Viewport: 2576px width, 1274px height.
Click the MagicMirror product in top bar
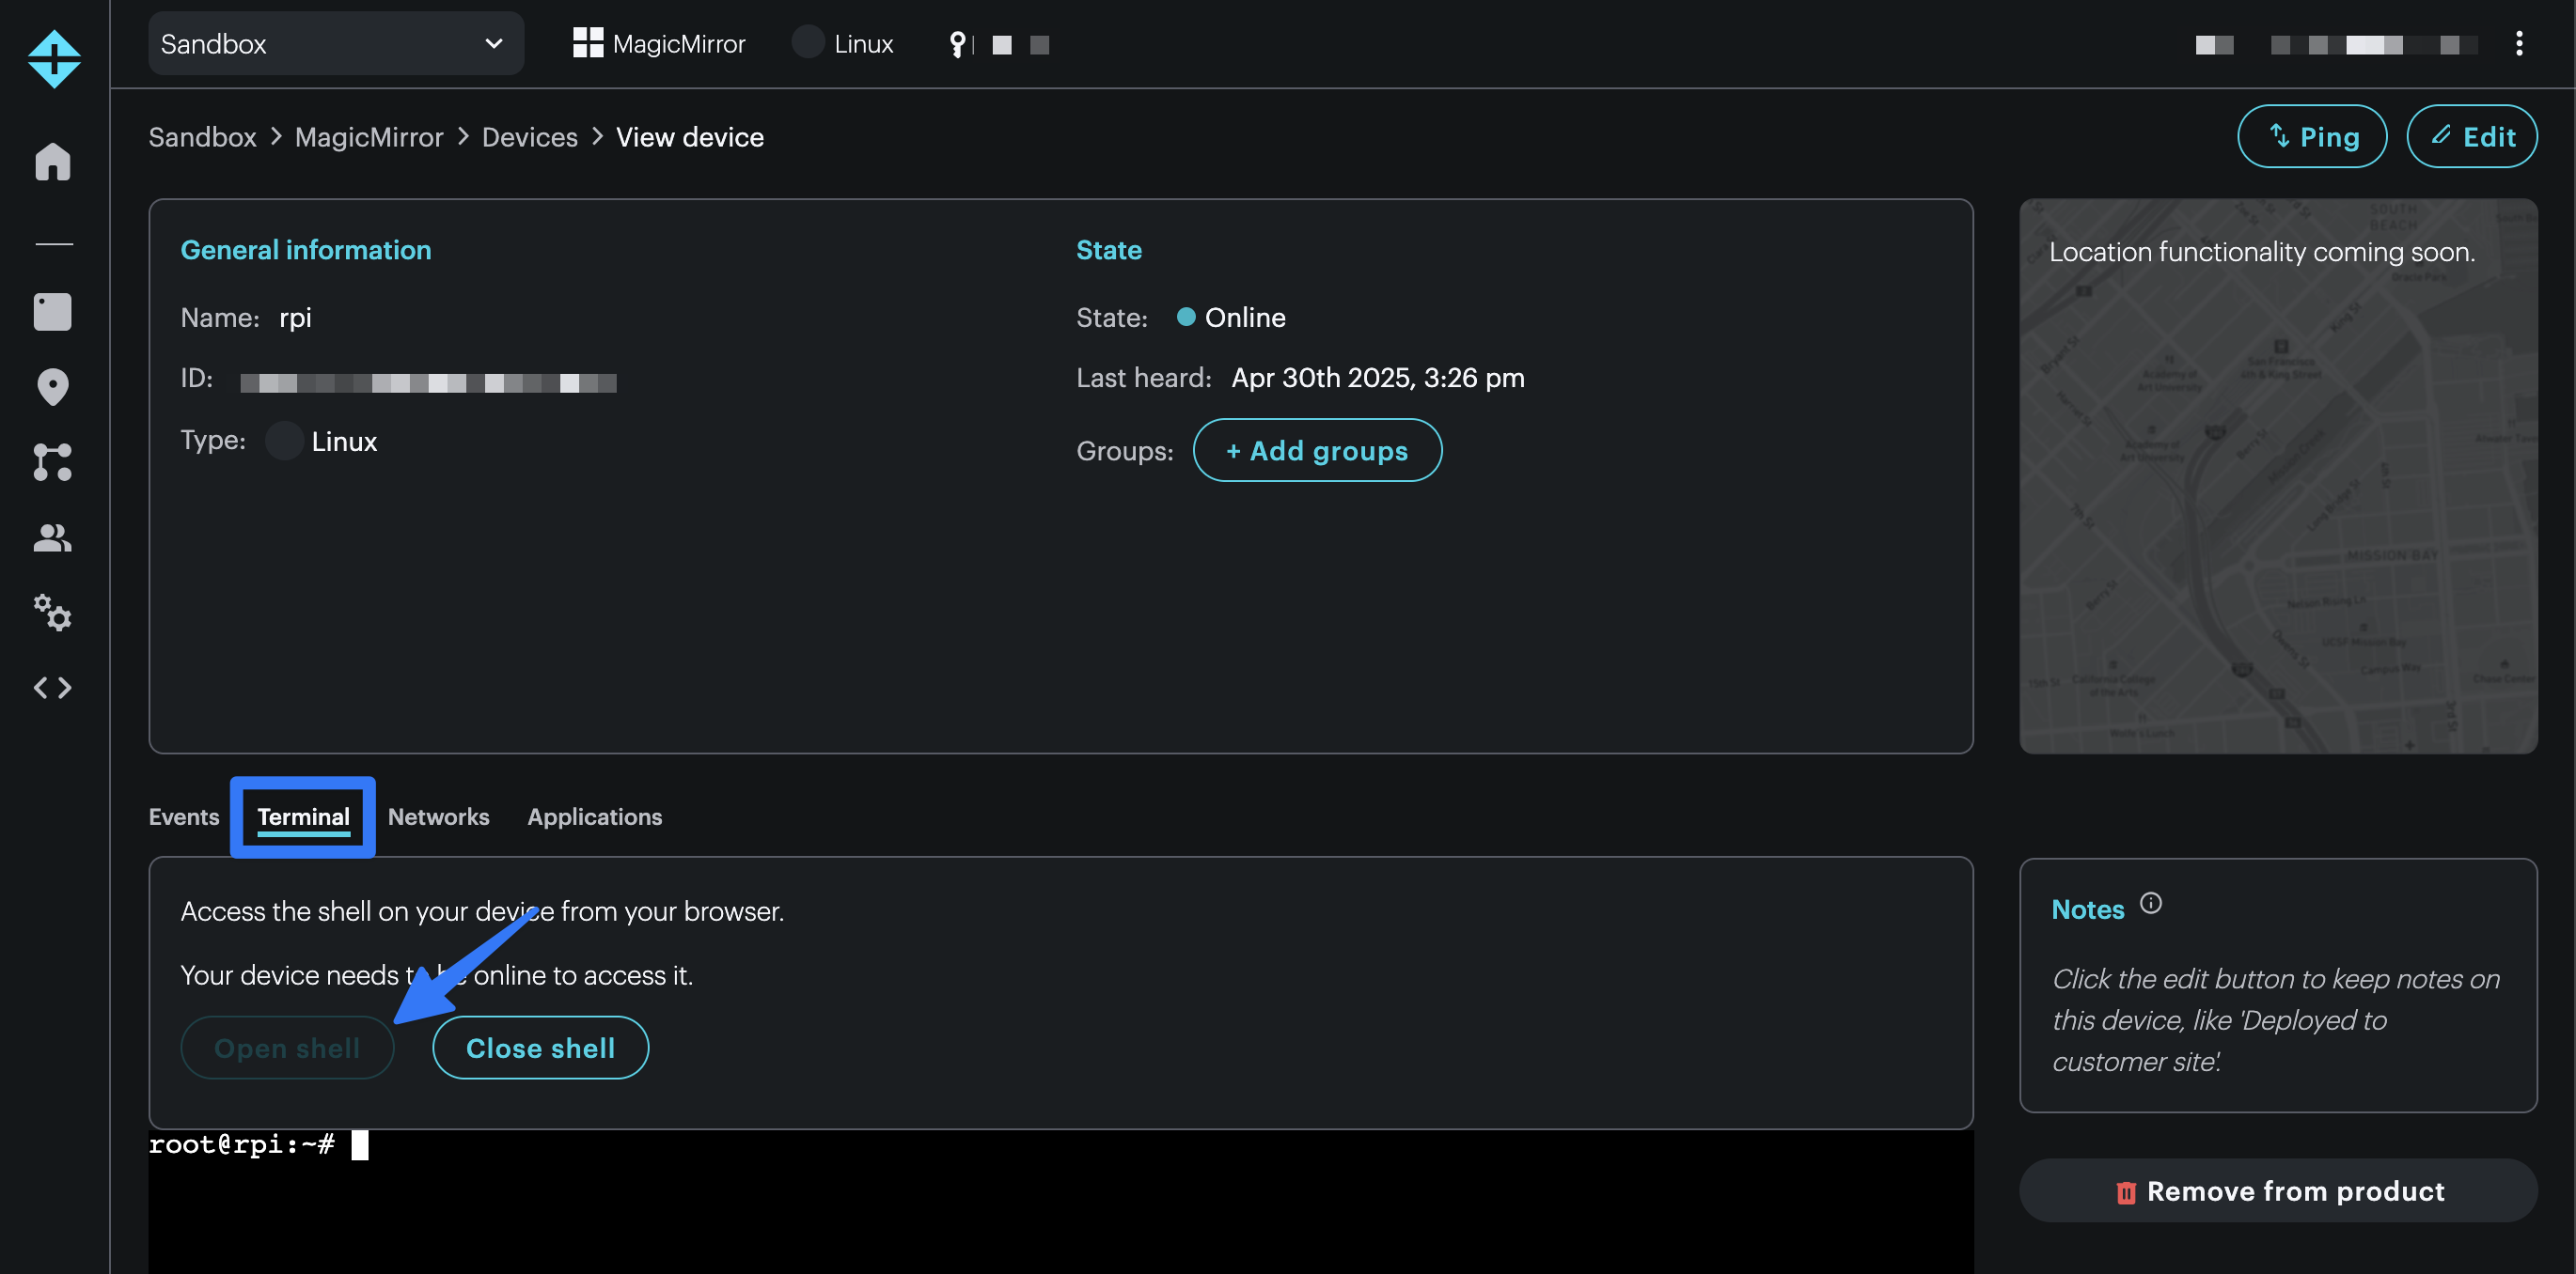(x=659, y=44)
